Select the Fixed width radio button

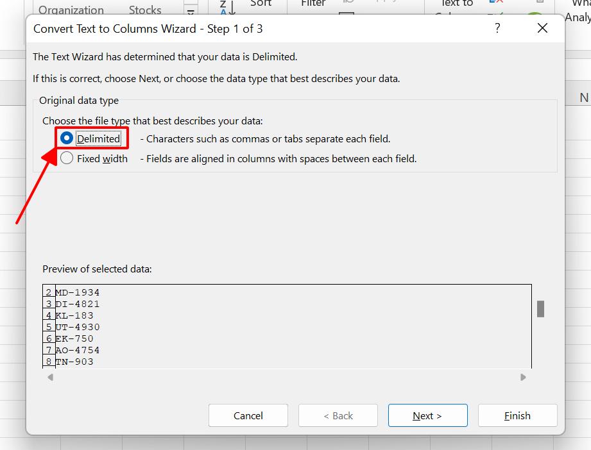click(67, 158)
